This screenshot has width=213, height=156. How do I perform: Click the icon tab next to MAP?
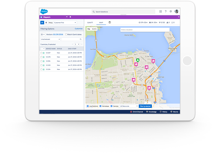click(110, 22)
